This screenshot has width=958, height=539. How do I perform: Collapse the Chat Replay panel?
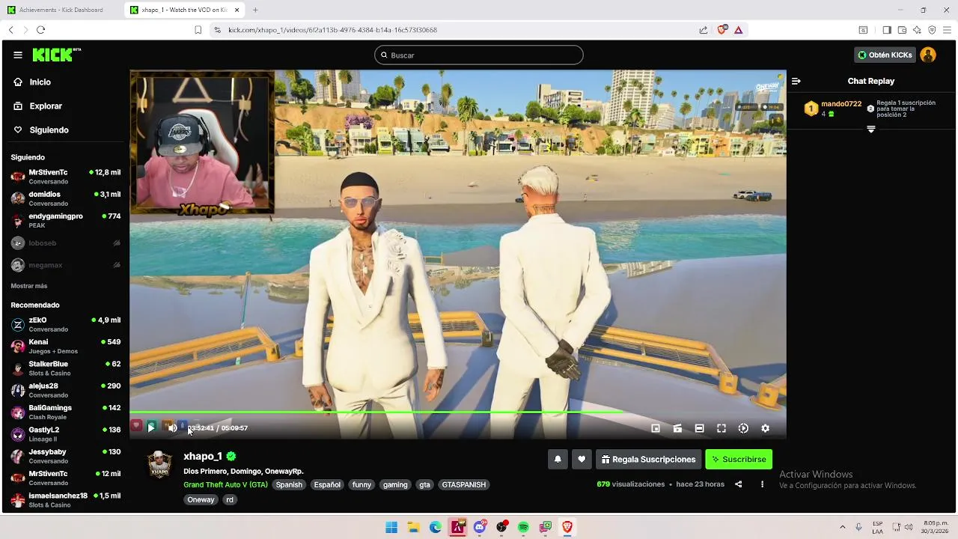click(x=796, y=81)
